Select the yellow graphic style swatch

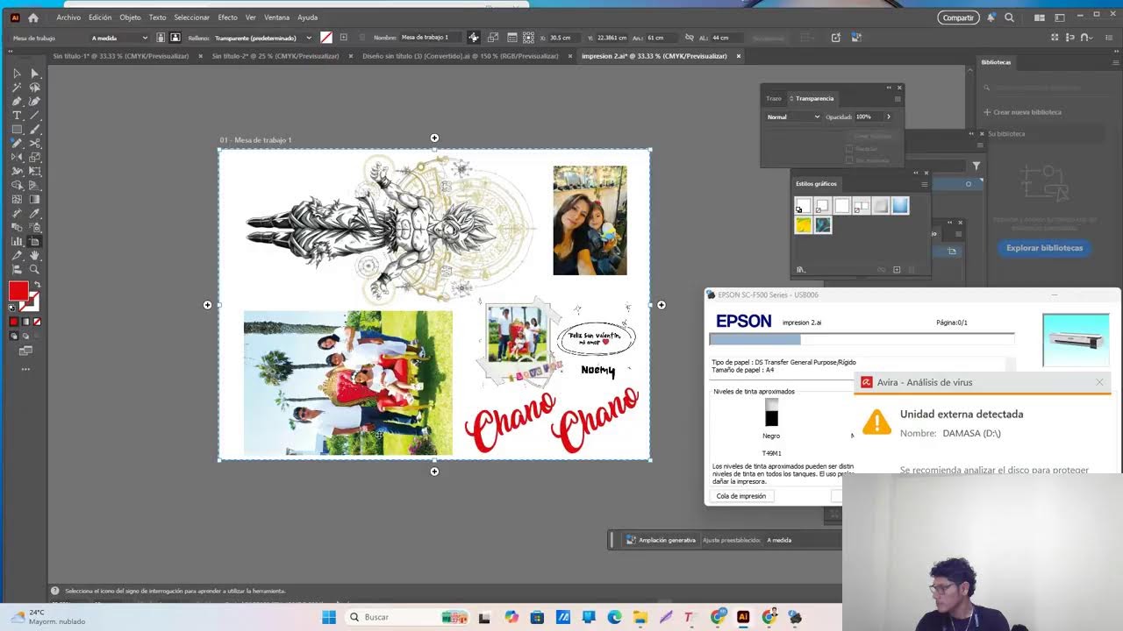pyautogui.click(x=803, y=225)
